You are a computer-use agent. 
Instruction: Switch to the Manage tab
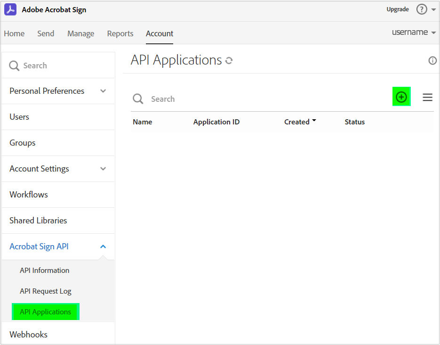point(80,33)
